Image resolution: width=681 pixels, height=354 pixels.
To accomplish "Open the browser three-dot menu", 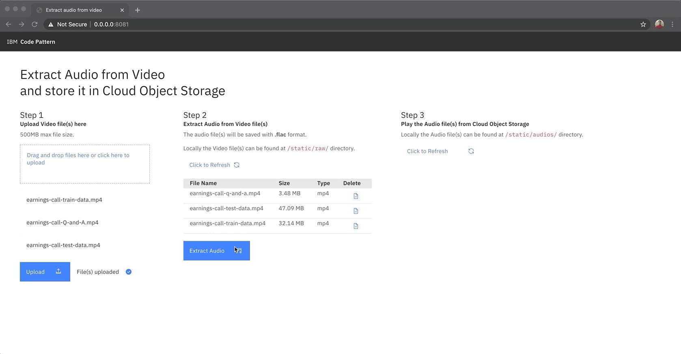I will tap(672, 24).
